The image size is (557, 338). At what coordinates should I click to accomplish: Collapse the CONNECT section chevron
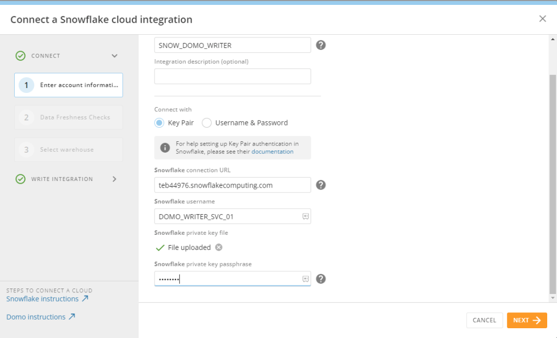click(114, 56)
